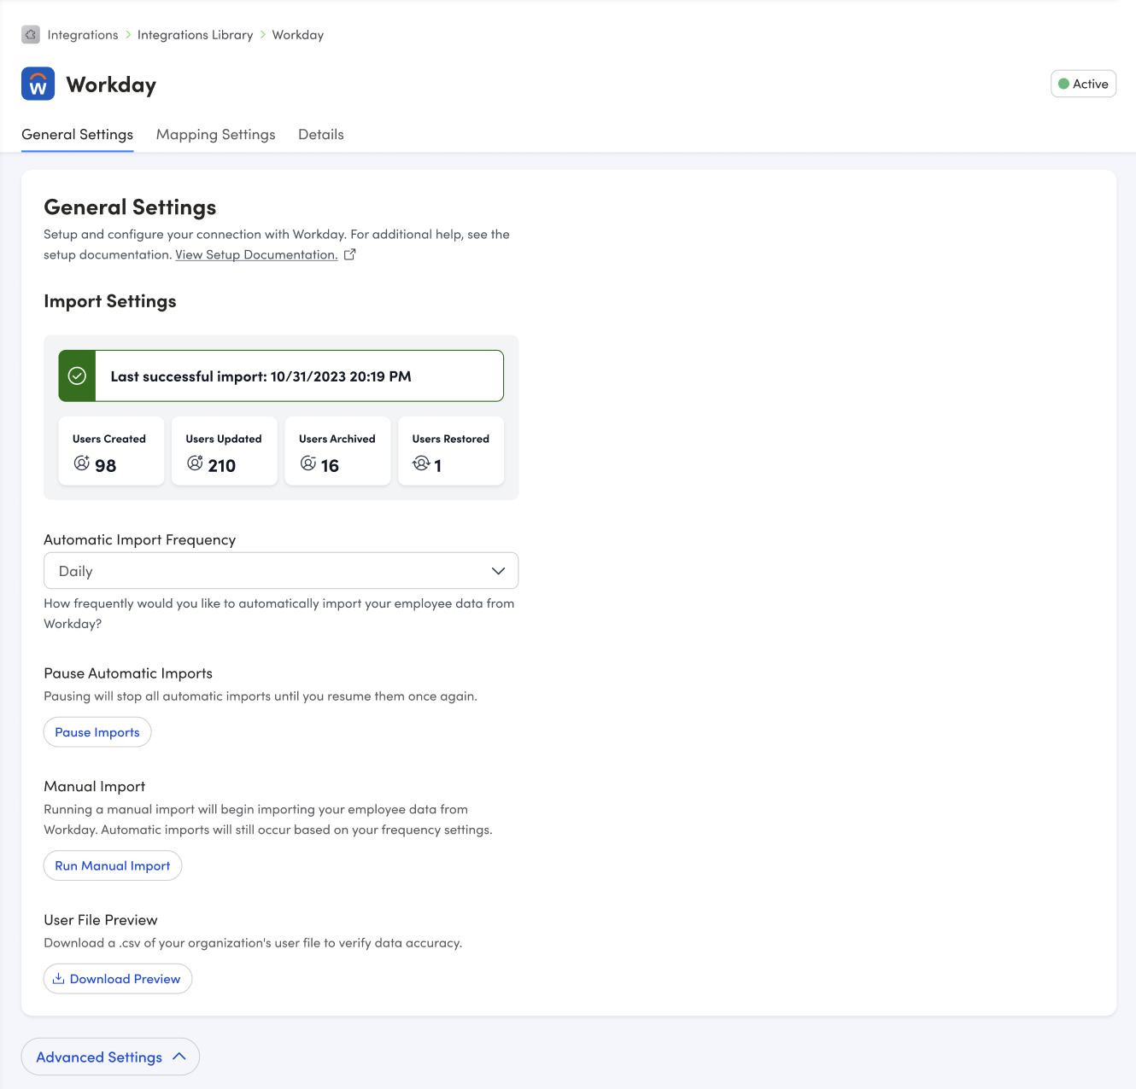
Task: Select the General Settings tab
Action: [x=78, y=135]
